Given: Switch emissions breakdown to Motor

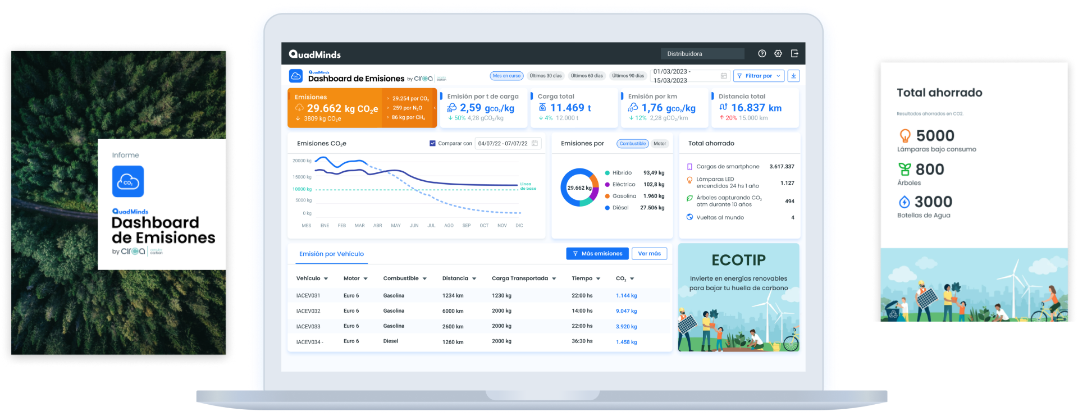Looking at the screenshot, I should pyautogui.click(x=660, y=144).
